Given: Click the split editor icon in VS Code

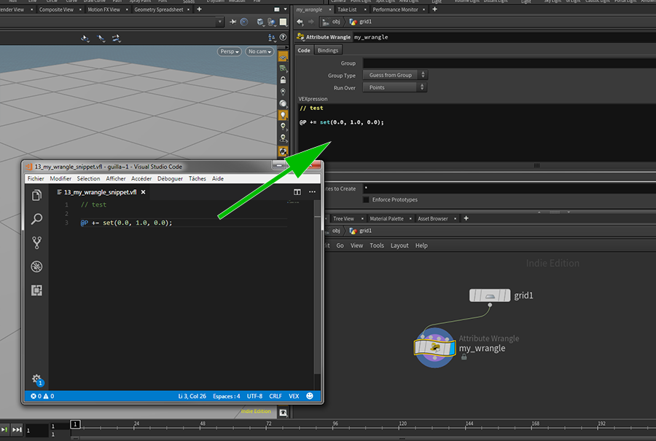Looking at the screenshot, I should 297,192.
